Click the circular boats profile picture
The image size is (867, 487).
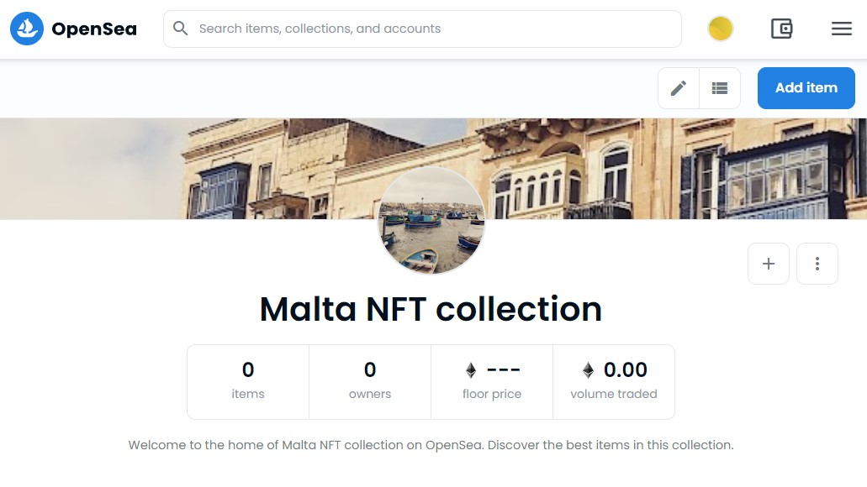pos(431,220)
